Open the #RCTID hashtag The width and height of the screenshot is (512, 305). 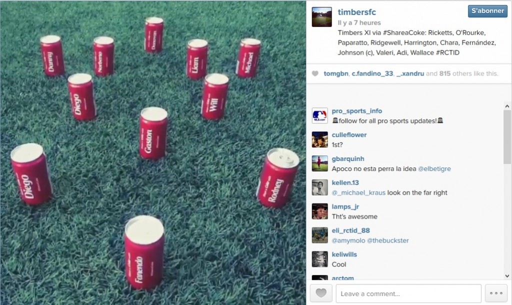(447, 52)
